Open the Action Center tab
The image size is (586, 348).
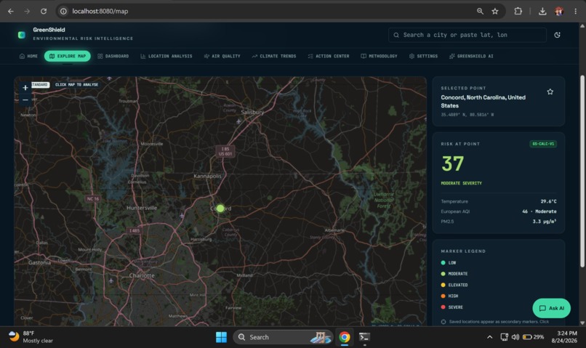point(329,56)
